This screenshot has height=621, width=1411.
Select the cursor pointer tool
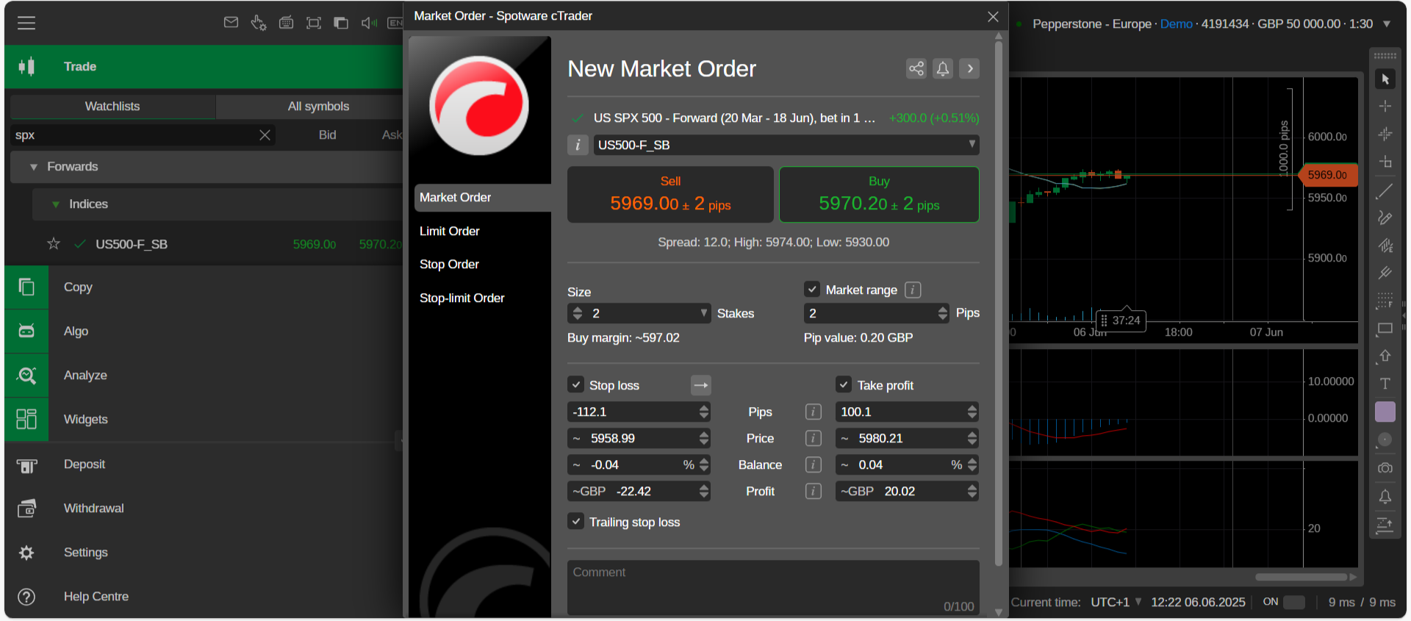1385,79
